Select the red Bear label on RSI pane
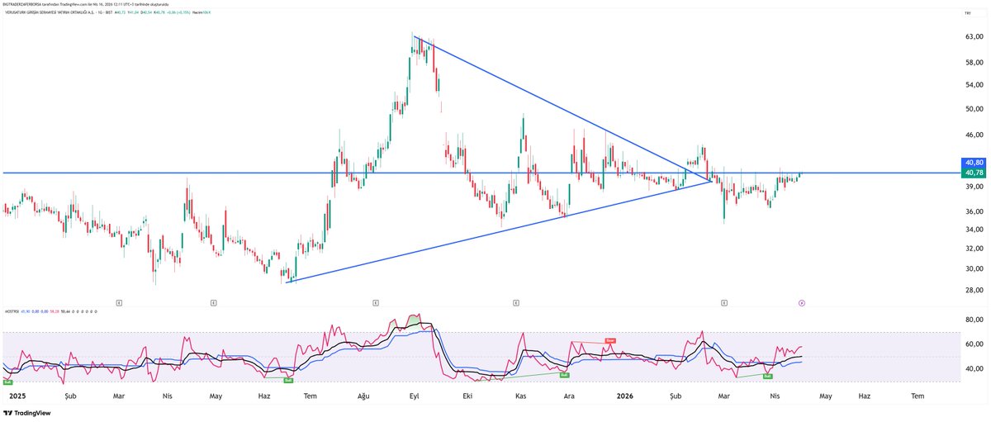Viewport: 991px width, 422px height. pyautogui.click(x=611, y=340)
